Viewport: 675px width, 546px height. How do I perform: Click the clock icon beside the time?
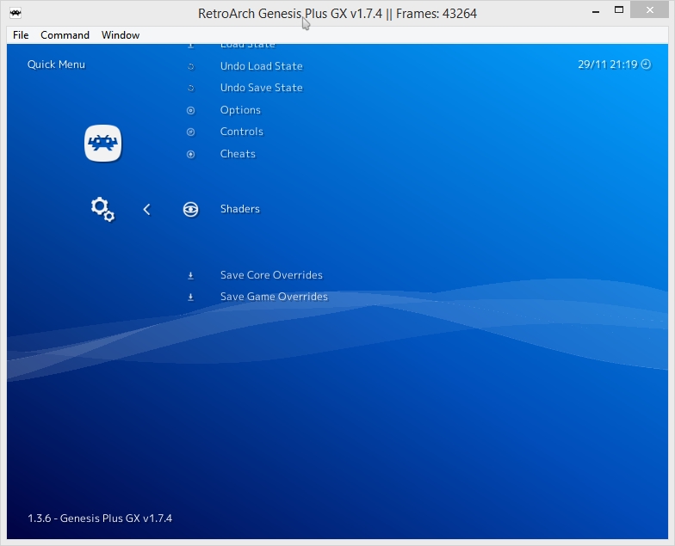tap(646, 64)
